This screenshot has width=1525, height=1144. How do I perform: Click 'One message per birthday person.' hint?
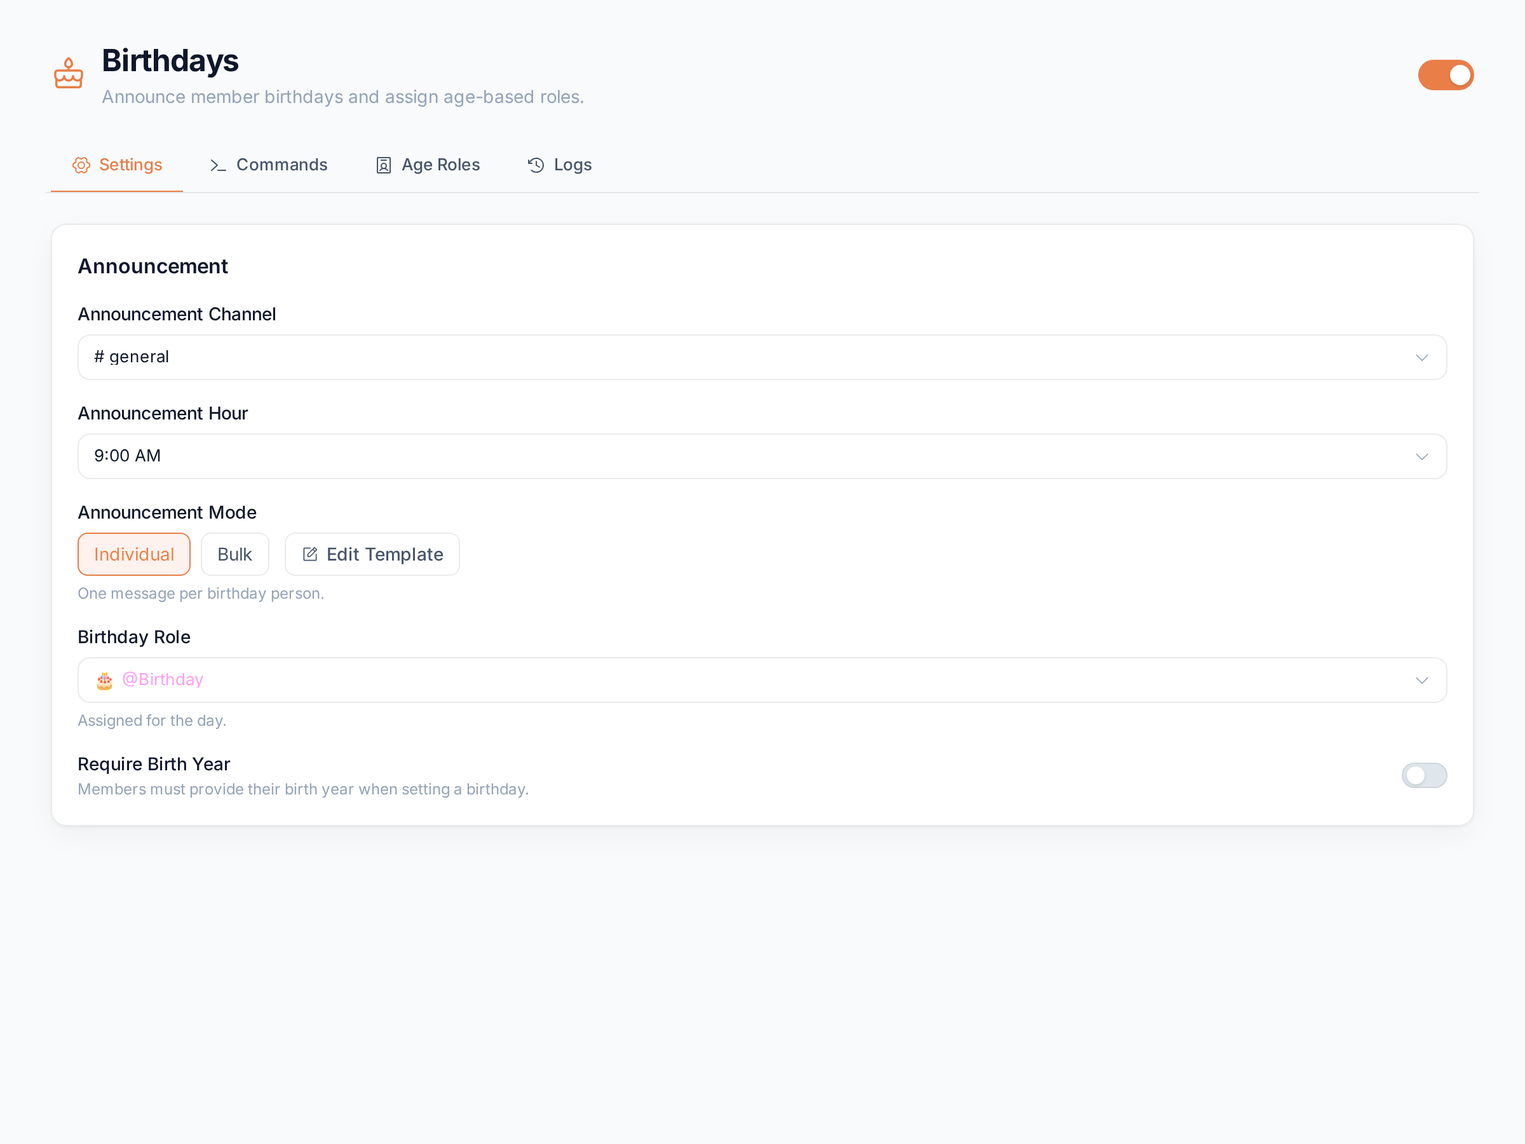pos(201,594)
